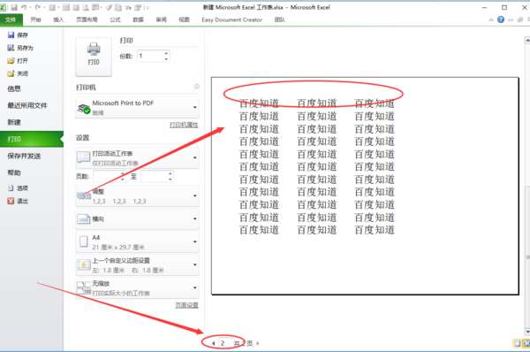530x352 pixels.
Task: Click the 保存 save icon in sidebar
Action: (11, 34)
